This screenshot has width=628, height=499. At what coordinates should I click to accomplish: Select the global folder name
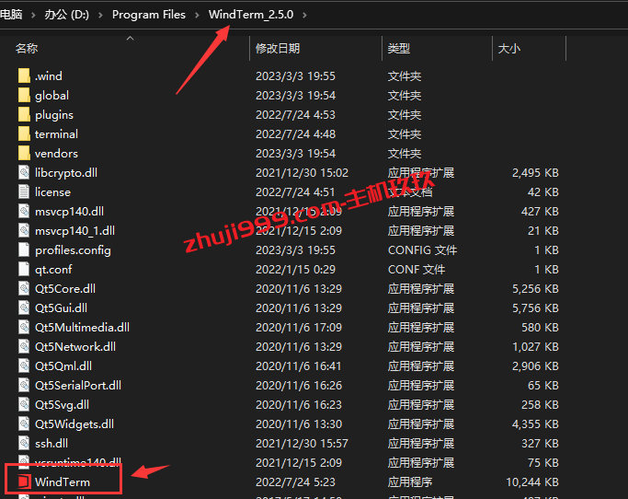point(51,95)
